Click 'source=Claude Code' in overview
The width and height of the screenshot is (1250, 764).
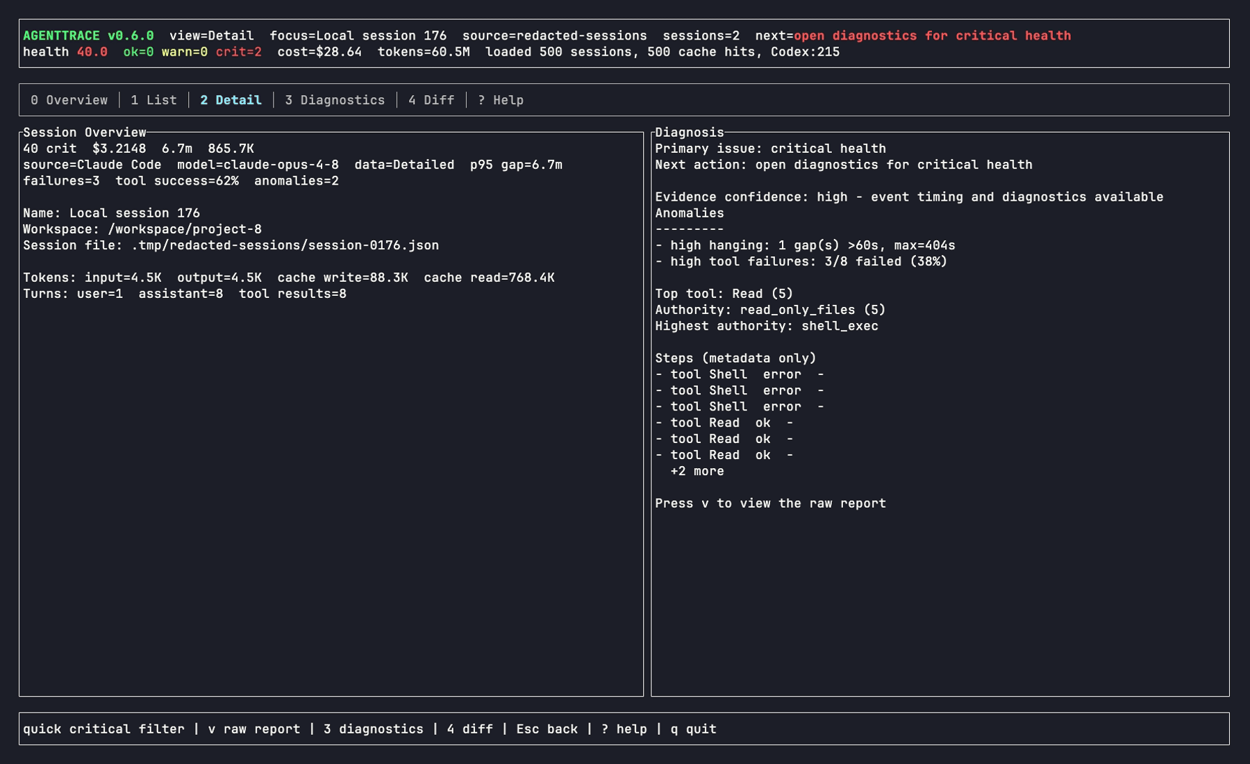92,165
